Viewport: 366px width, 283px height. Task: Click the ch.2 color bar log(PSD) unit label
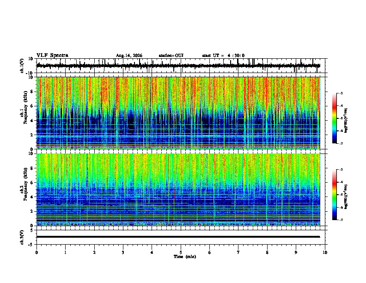[346, 197]
